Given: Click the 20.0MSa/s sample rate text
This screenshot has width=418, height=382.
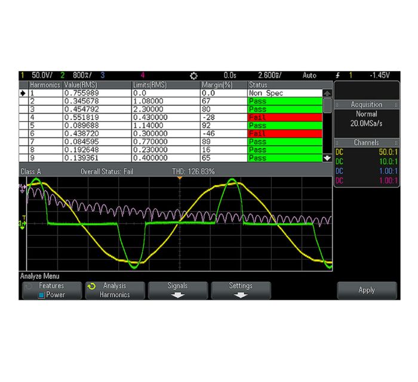Looking at the screenshot, I should tap(366, 124).
